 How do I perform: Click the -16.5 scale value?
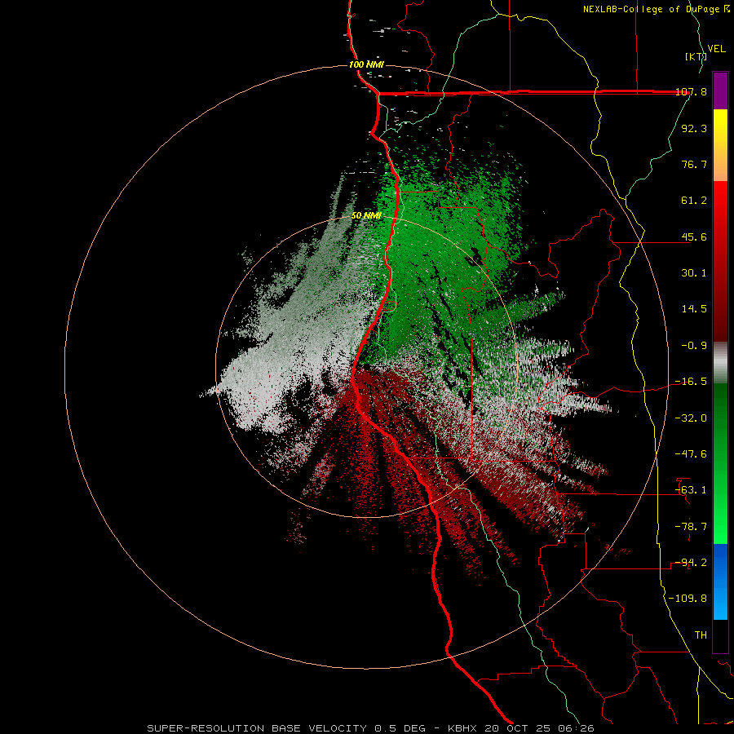coord(691,381)
